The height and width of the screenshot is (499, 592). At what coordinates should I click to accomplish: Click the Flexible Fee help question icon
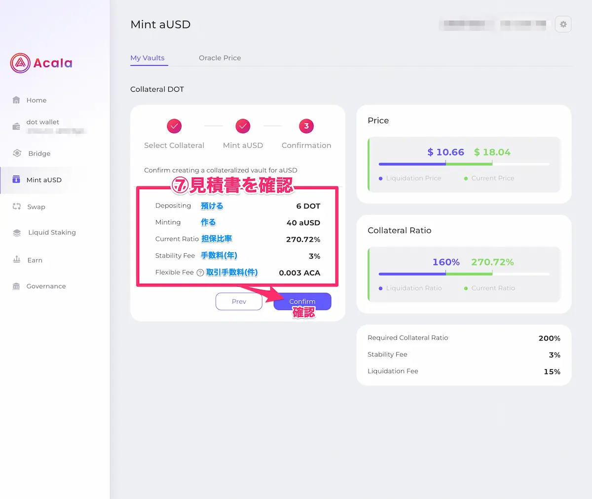coord(200,272)
